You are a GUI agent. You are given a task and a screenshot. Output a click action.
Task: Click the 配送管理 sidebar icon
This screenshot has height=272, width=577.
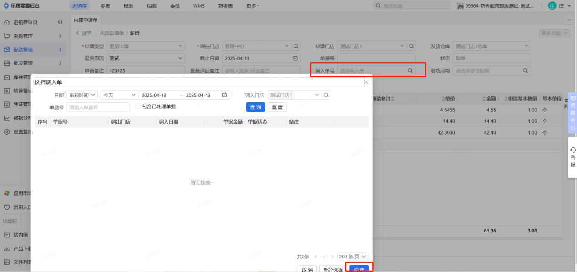coord(7,50)
